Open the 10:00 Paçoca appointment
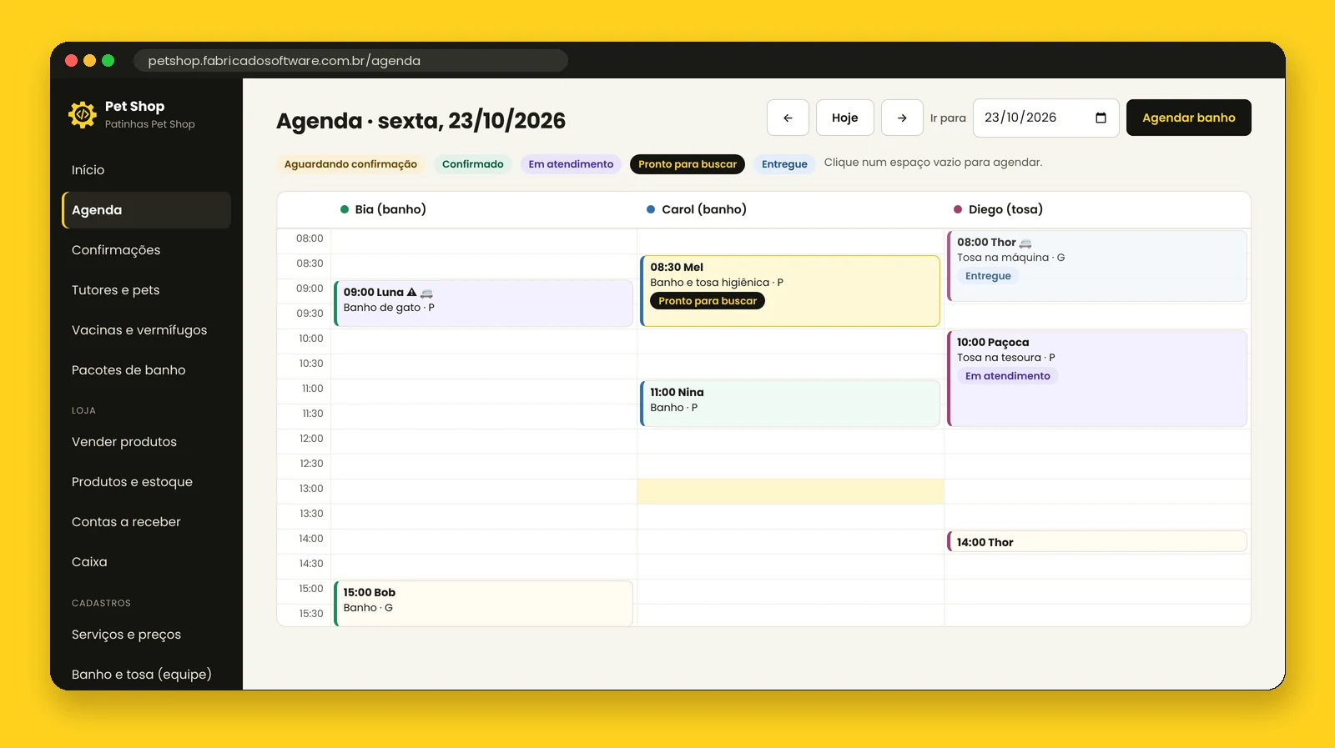 pyautogui.click(x=1097, y=379)
